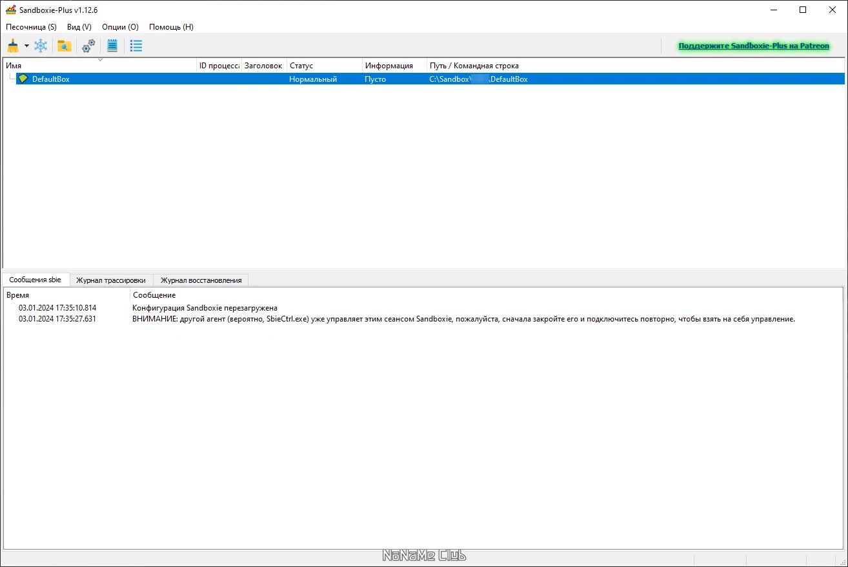Click the snowflake toolbar icon

pyautogui.click(x=41, y=46)
